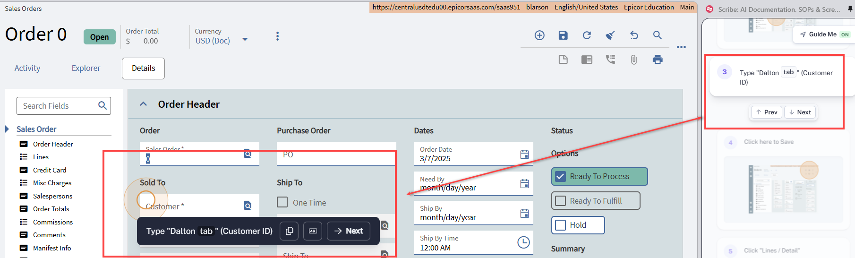Viewport: 855px width, 258px height.
Task: Click the magnifier in Search Fields box
Action: click(x=103, y=105)
